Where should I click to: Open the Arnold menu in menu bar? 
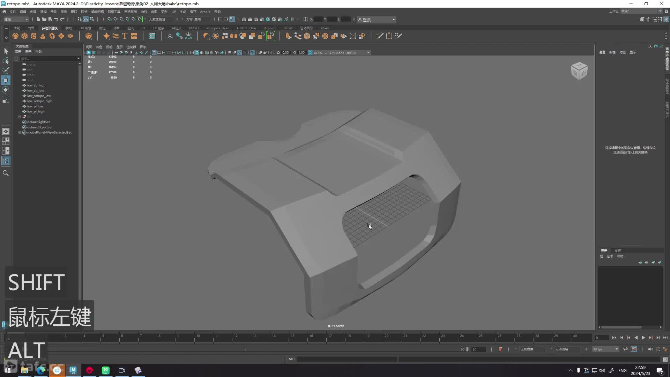coord(205,12)
